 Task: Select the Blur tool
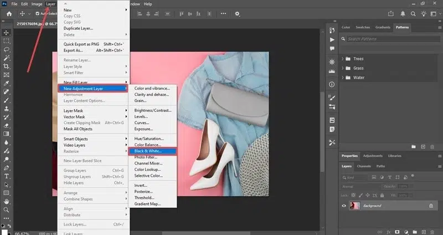6,142
